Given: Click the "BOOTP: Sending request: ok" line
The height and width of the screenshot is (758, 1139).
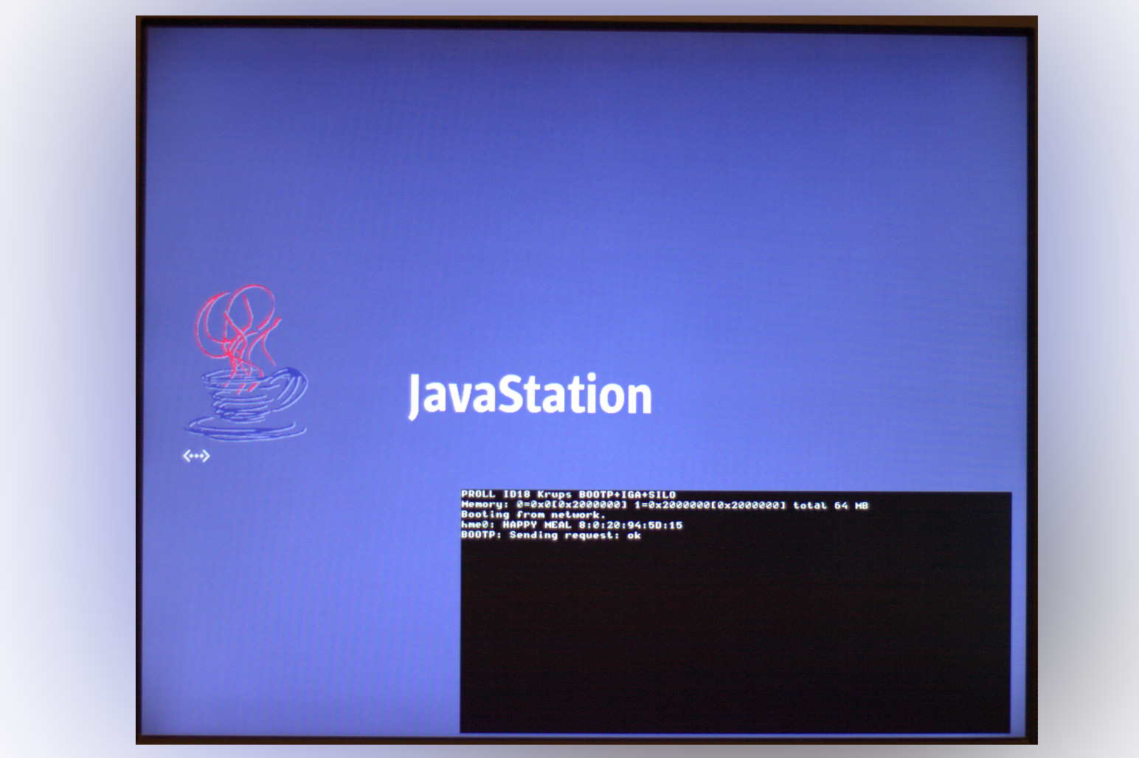Looking at the screenshot, I should (550, 535).
